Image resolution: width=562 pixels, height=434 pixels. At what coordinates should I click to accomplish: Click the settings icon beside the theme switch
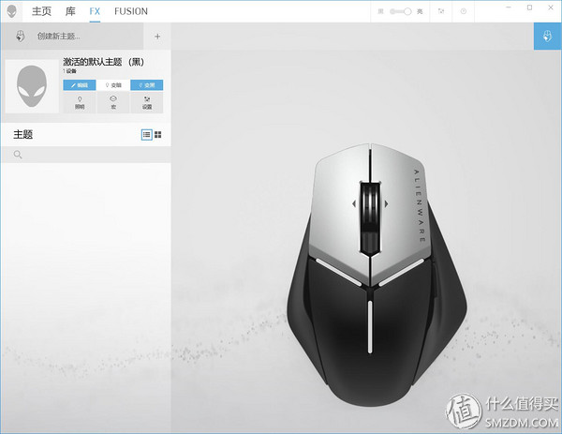(x=441, y=11)
